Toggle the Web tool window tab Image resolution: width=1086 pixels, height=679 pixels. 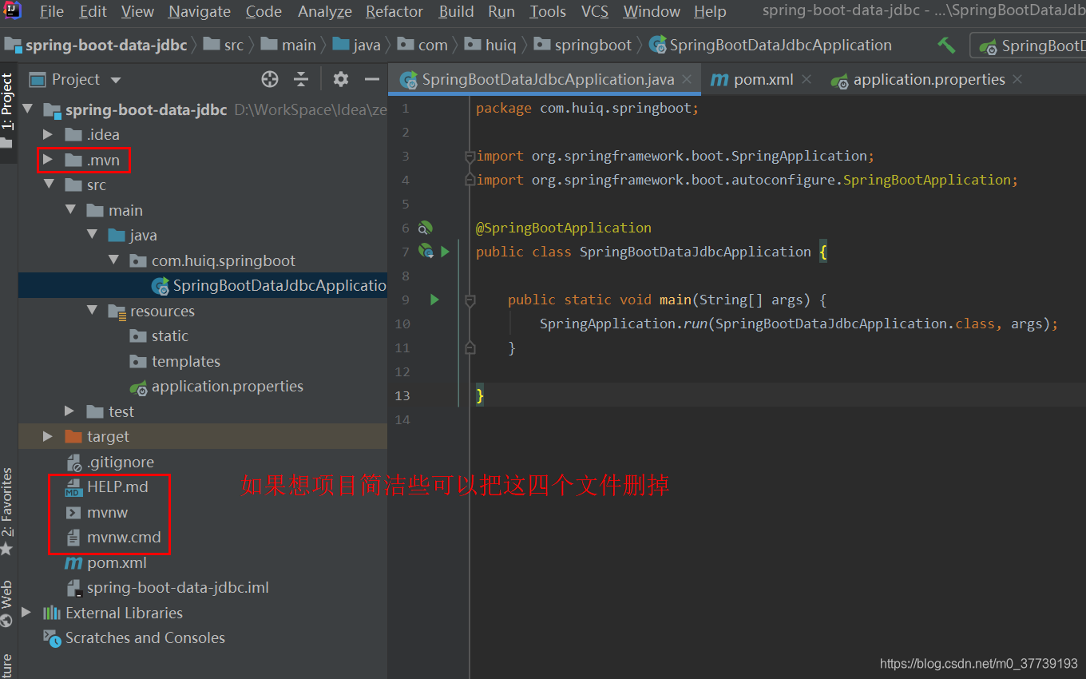[x=7, y=603]
